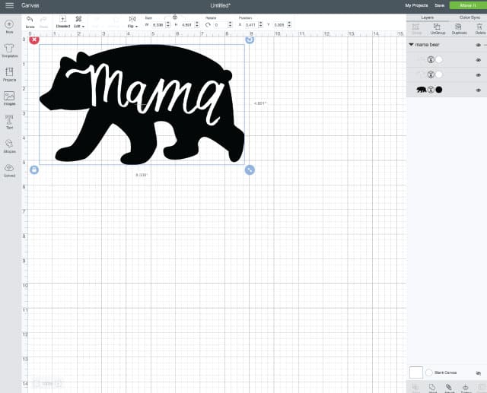
Task: Click the Rotate stepper arrows
Action: (230, 24)
